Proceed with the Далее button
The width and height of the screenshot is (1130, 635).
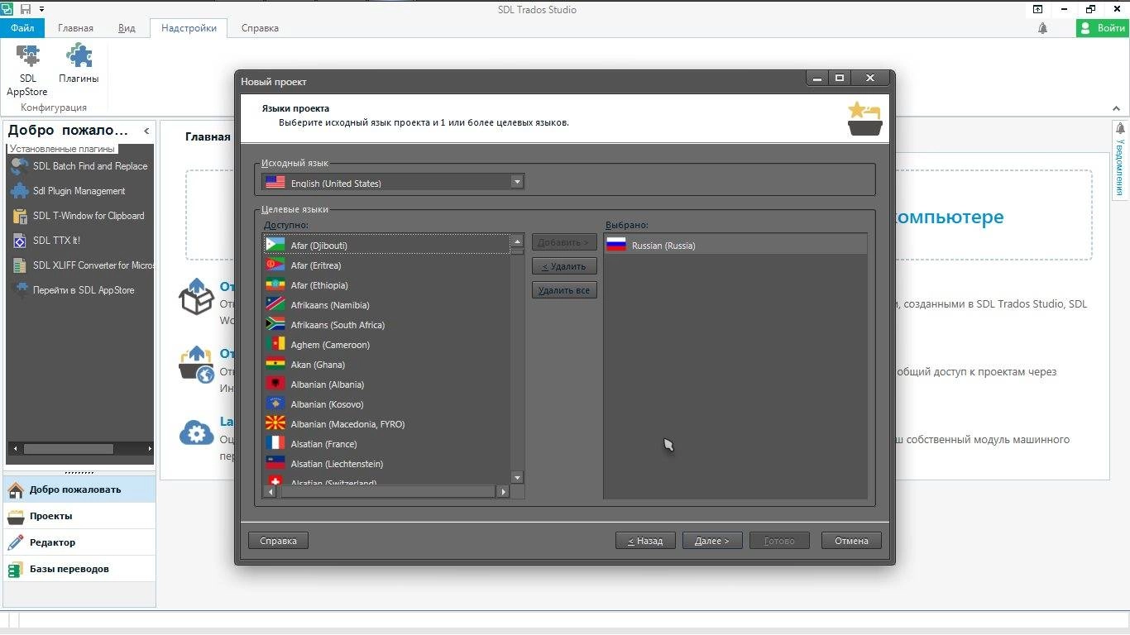pyautogui.click(x=712, y=541)
